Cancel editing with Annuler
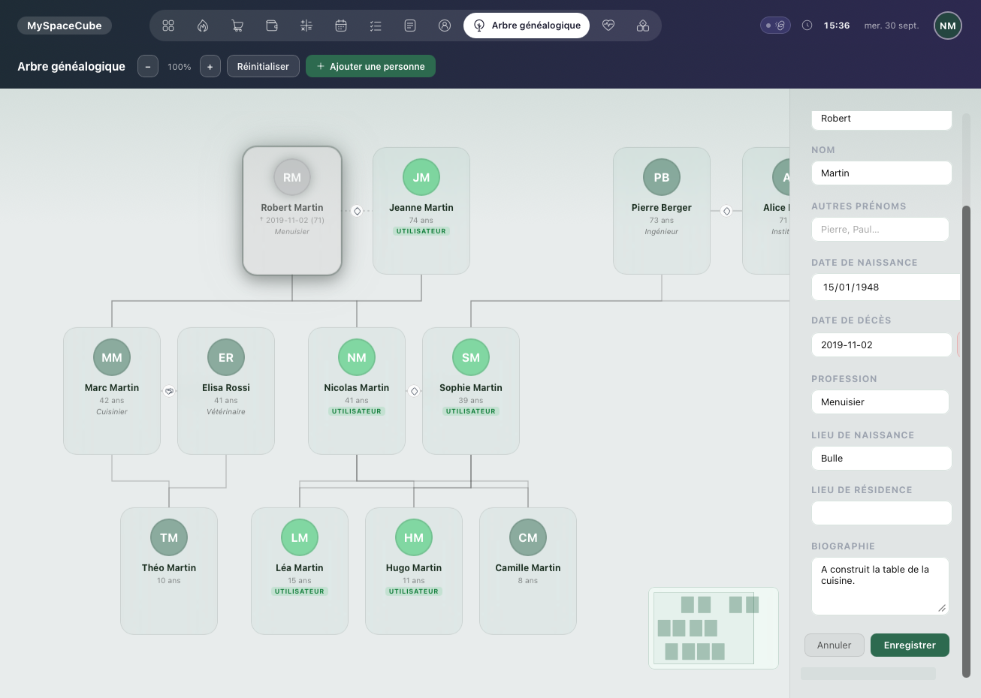 (835, 645)
